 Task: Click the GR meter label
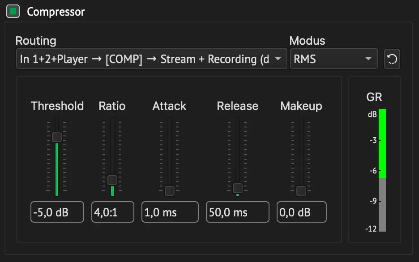click(374, 97)
